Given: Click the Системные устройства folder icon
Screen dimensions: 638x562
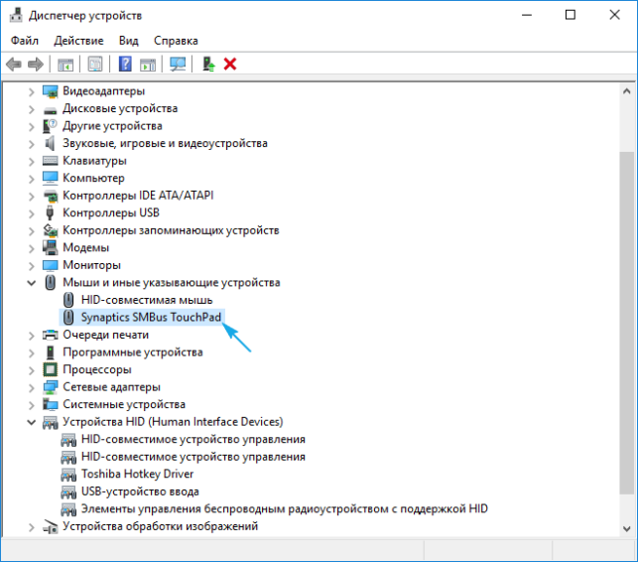Looking at the screenshot, I should click(x=50, y=404).
